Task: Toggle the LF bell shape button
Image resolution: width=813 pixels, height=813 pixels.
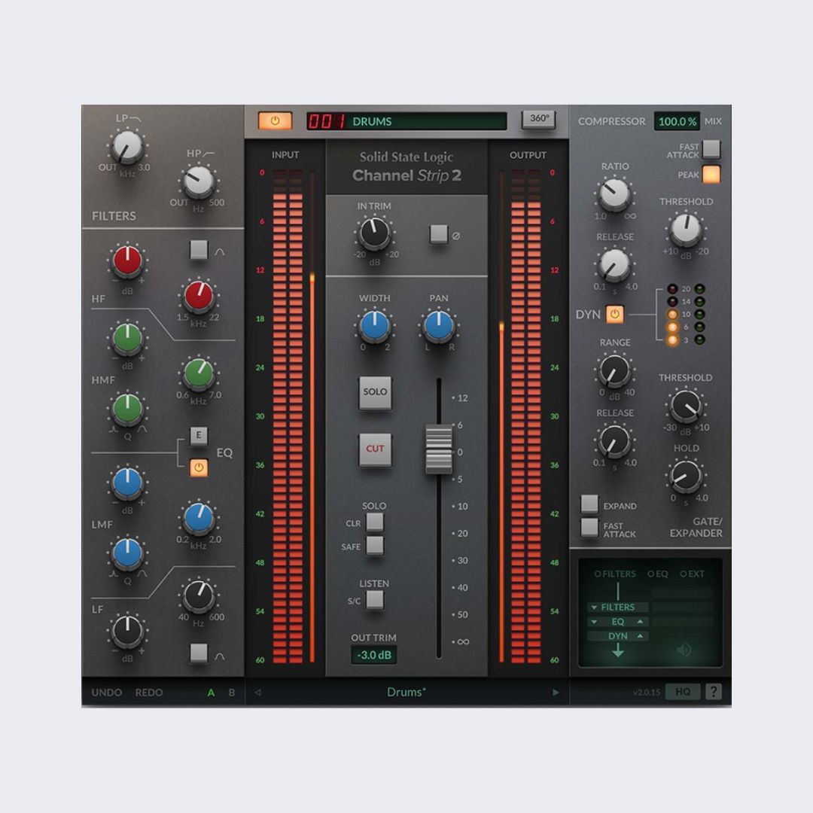Action: 199,653
